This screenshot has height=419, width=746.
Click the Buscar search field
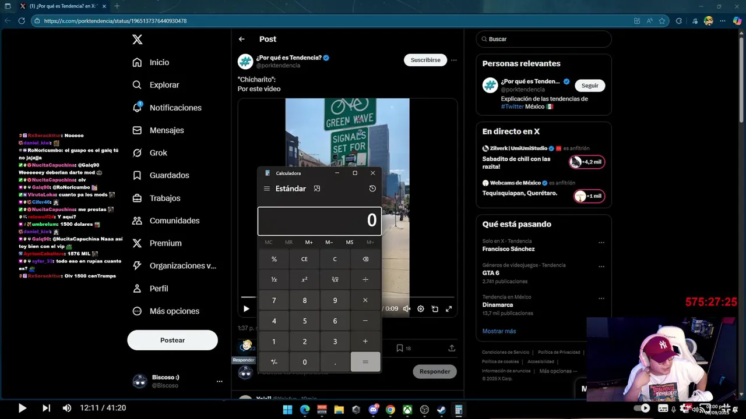(544, 39)
